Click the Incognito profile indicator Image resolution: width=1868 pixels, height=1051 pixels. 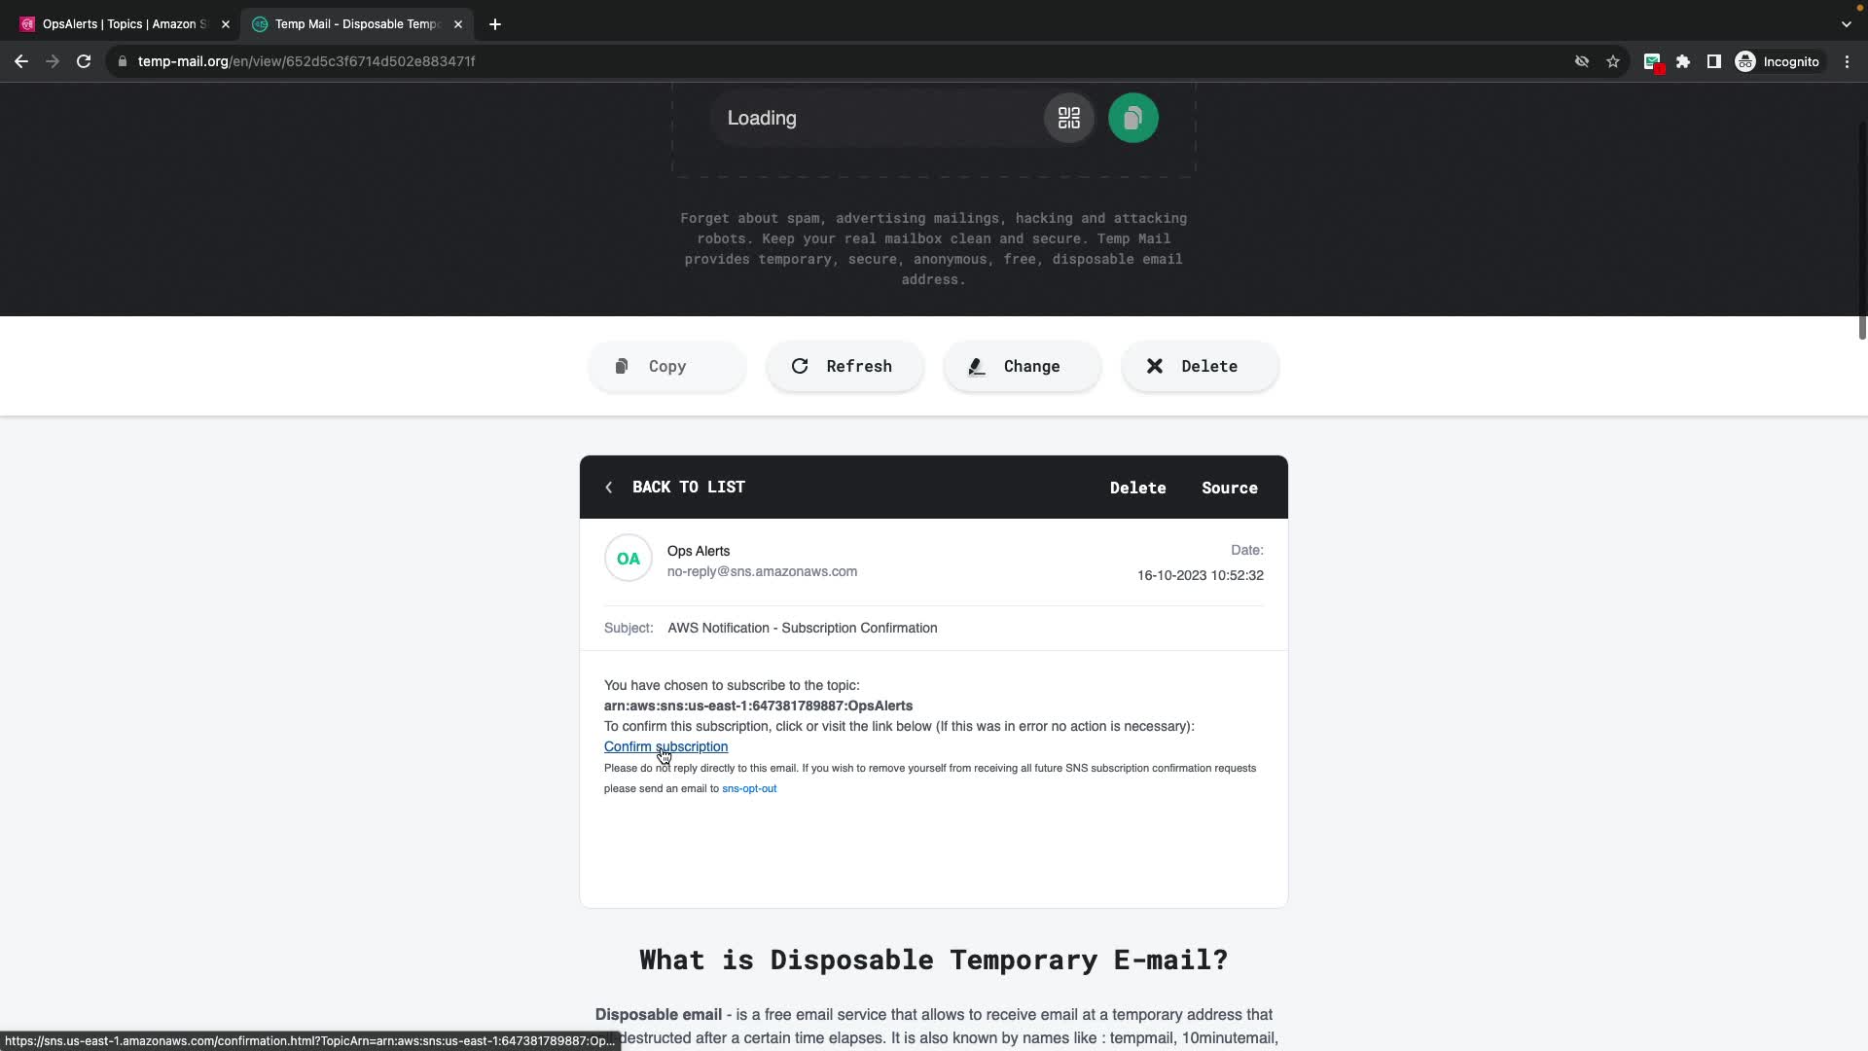[1778, 61]
